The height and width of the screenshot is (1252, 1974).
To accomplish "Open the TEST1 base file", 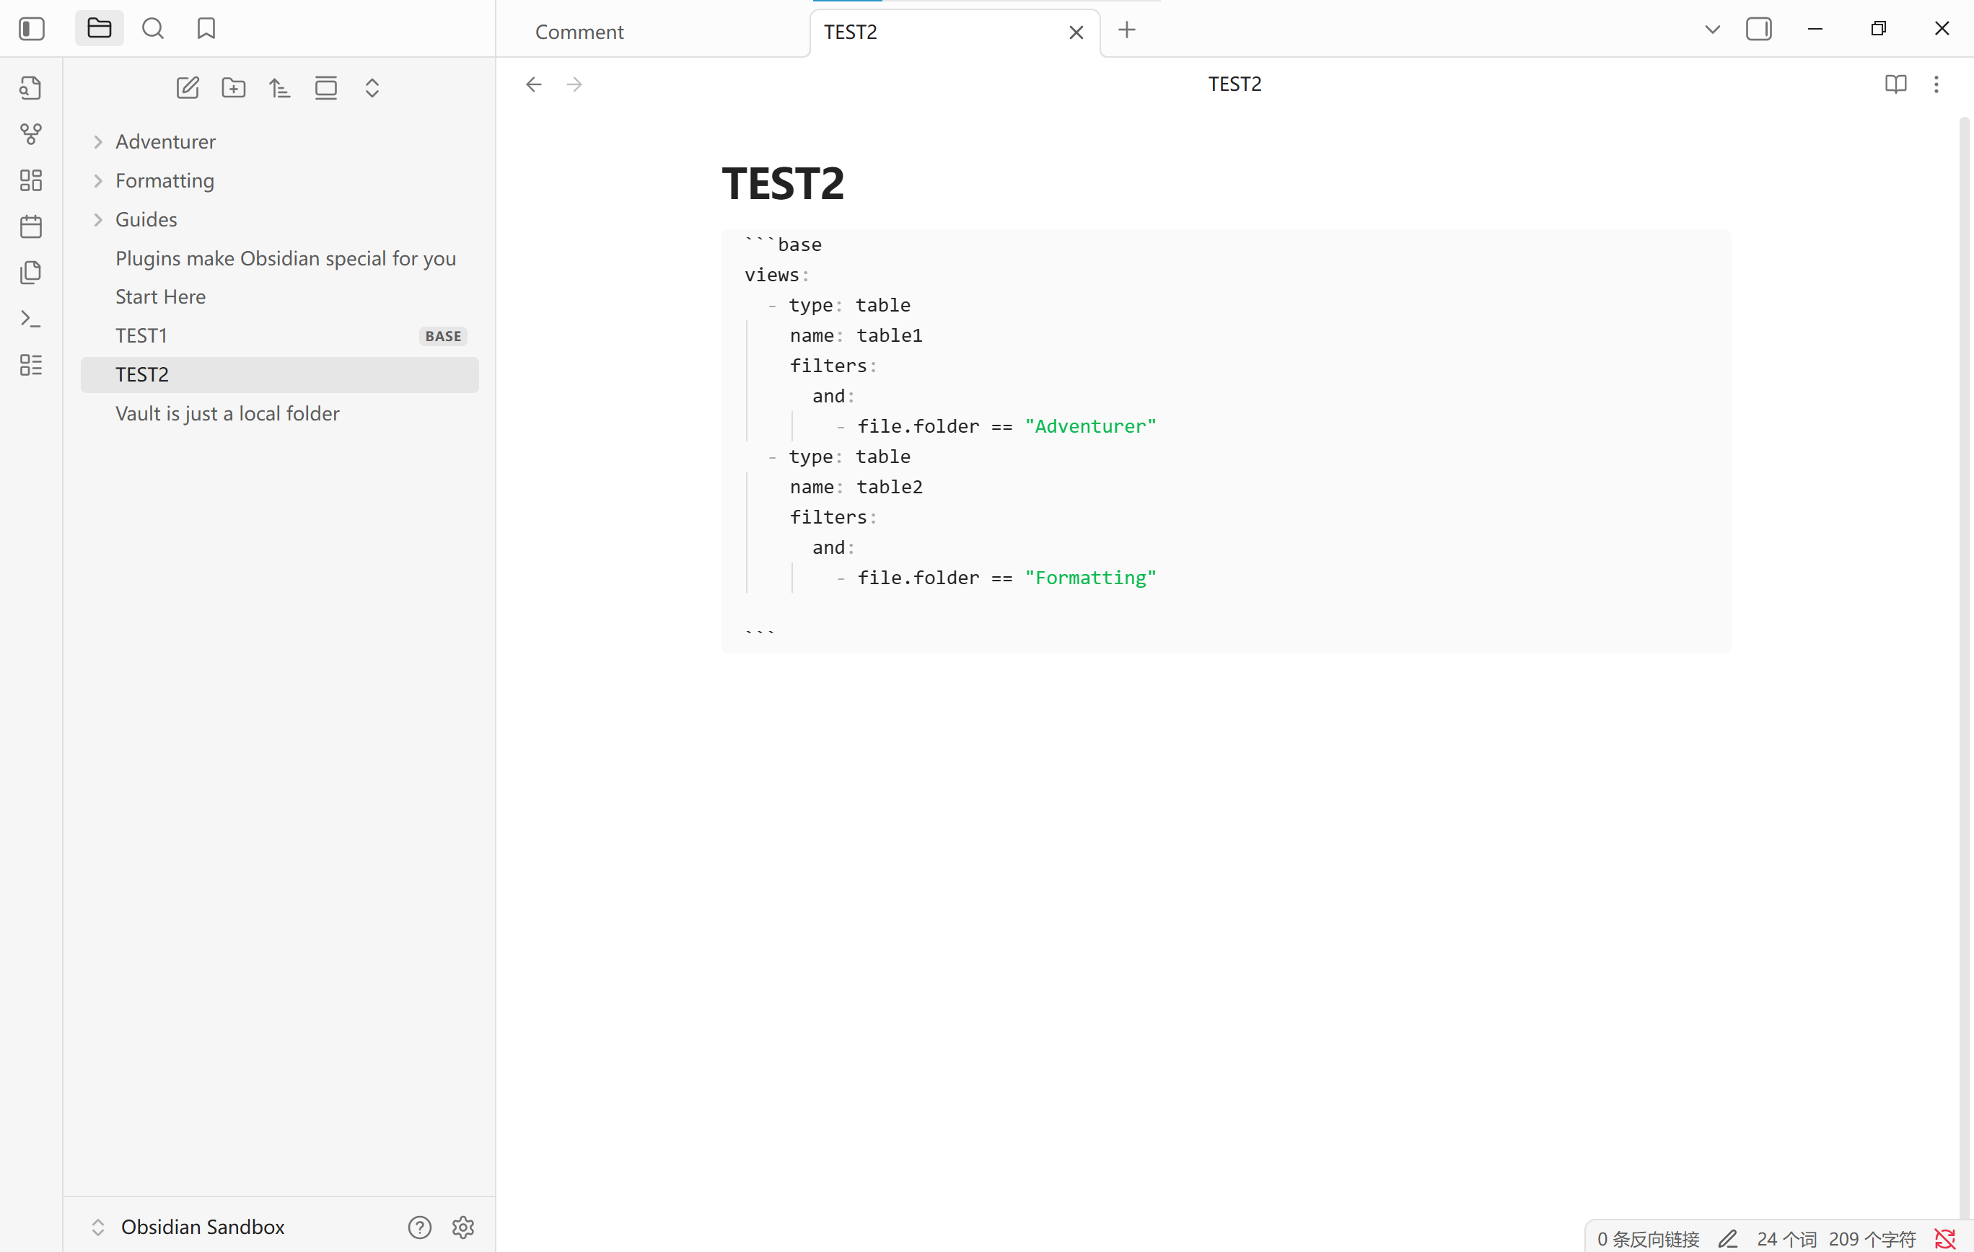I will pos(142,335).
